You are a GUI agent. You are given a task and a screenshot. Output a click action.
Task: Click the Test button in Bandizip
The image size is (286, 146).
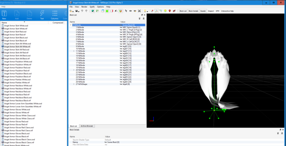(x=42, y=15)
